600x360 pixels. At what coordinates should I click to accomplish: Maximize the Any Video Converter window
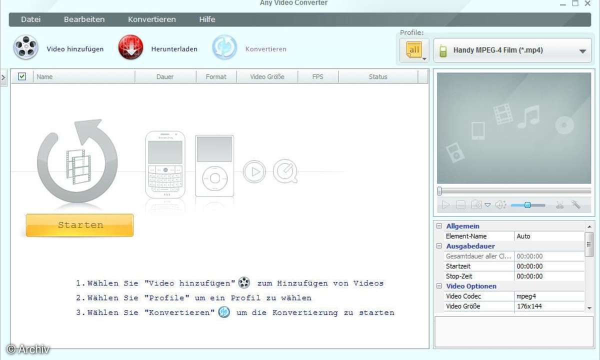tap(575, 3)
